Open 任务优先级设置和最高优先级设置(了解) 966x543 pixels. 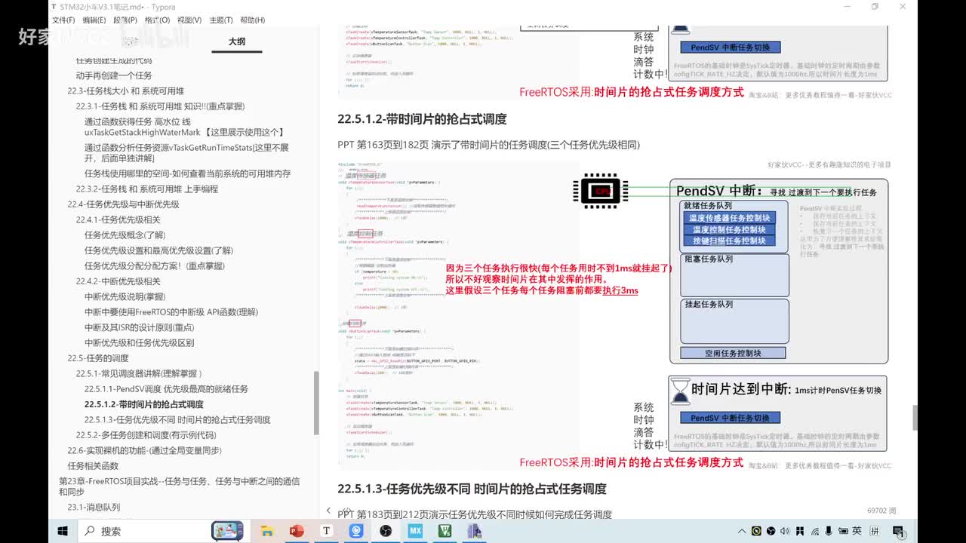158,250
